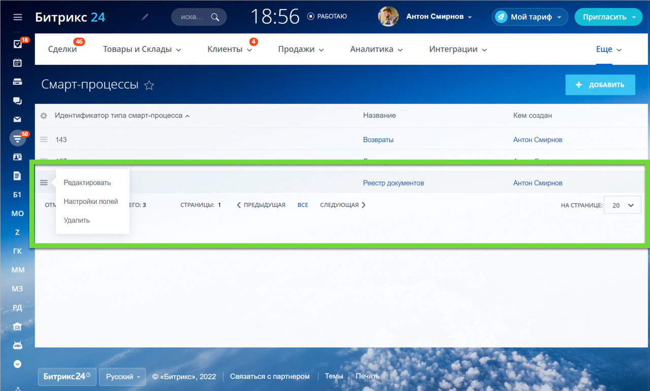
Task: Open grid settings with the gear icon
Action: 44,116
